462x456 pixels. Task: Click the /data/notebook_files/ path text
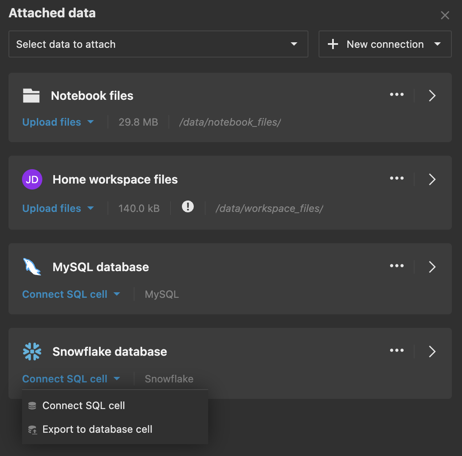click(230, 122)
